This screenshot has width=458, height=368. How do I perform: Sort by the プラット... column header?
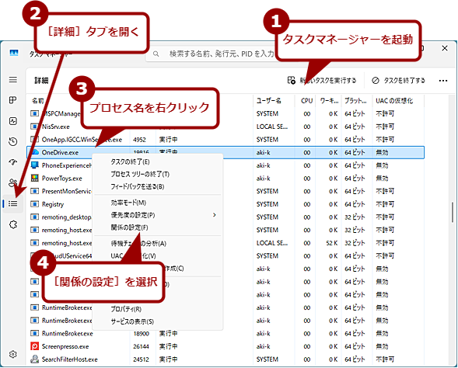pos(355,101)
